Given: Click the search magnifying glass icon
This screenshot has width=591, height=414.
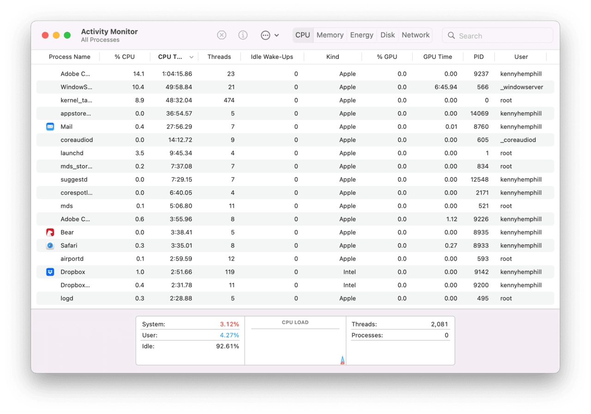Looking at the screenshot, I should pyautogui.click(x=451, y=36).
